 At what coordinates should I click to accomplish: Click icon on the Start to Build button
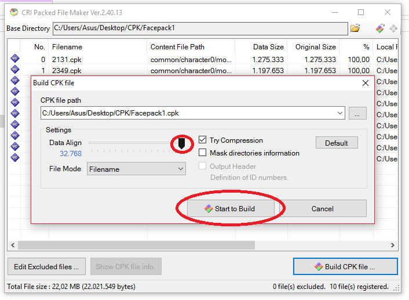tap(209, 208)
